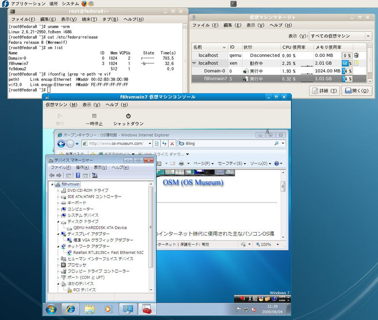Select the f8hvmwin7 row in the VM list
The height and width of the screenshot is (320, 378).
[279, 79]
